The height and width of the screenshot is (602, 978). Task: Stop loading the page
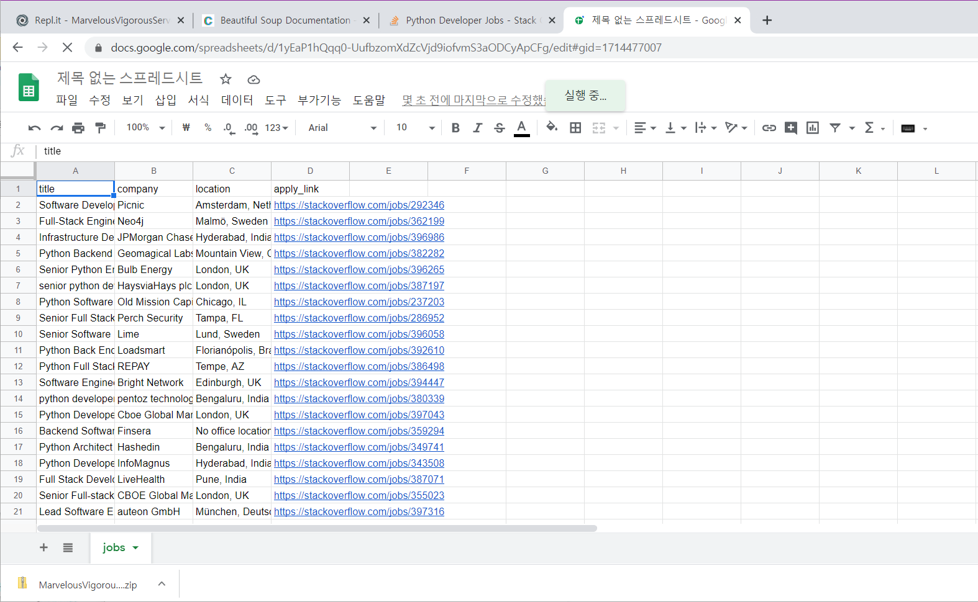pos(67,48)
